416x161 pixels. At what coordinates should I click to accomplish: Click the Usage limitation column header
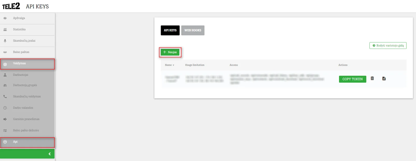tap(195, 65)
